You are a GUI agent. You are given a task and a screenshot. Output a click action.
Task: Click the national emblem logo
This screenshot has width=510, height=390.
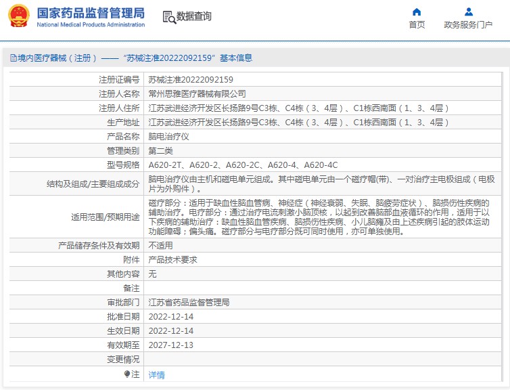(19, 16)
